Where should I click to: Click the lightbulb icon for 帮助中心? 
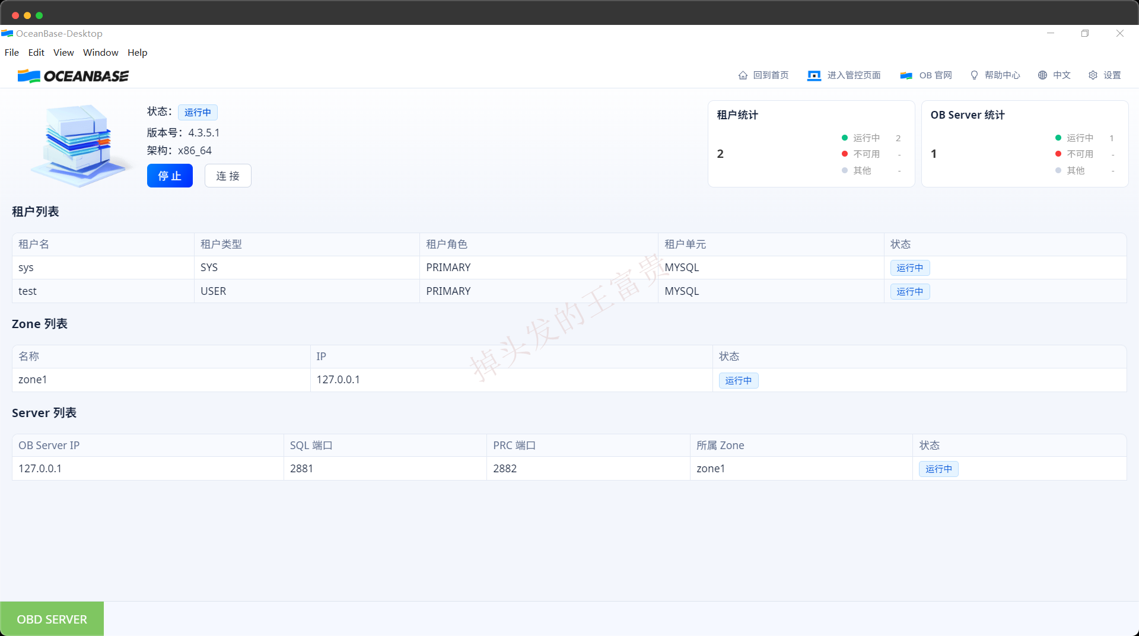click(x=974, y=75)
